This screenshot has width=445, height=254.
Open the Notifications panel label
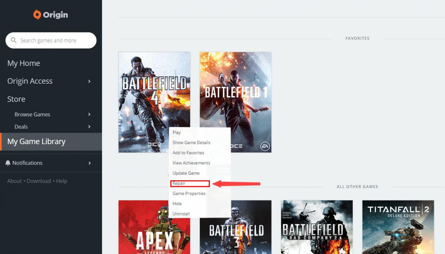tap(27, 163)
